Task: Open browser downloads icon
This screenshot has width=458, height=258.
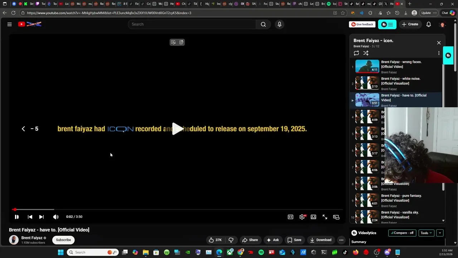Action: pyautogui.click(x=406, y=13)
